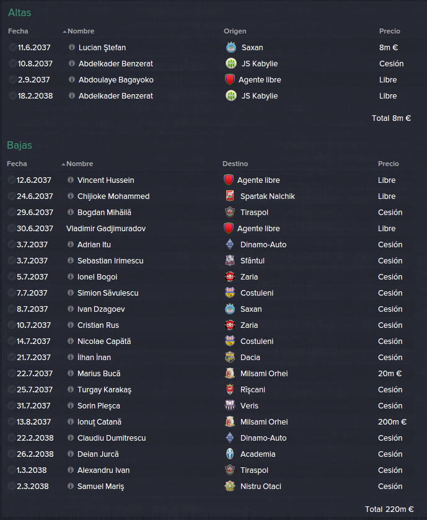Viewport: 427px width, 520px height.
Task: Click the Academia club badge
Action: (230, 454)
